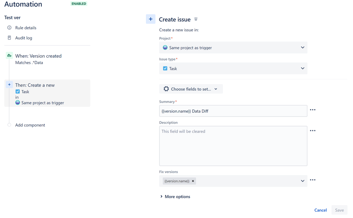
Task: Remove the {{version.name}} tag from Fix versions
Action: [193, 181]
